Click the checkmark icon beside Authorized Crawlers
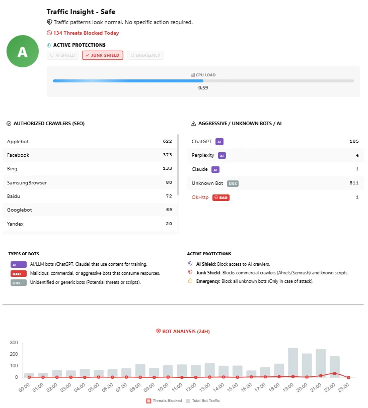Viewport: 368px width, 408px height. click(x=9, y=123)
